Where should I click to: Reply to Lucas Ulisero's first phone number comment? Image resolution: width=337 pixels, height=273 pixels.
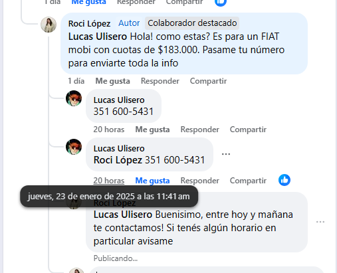[x=199, y=130]
